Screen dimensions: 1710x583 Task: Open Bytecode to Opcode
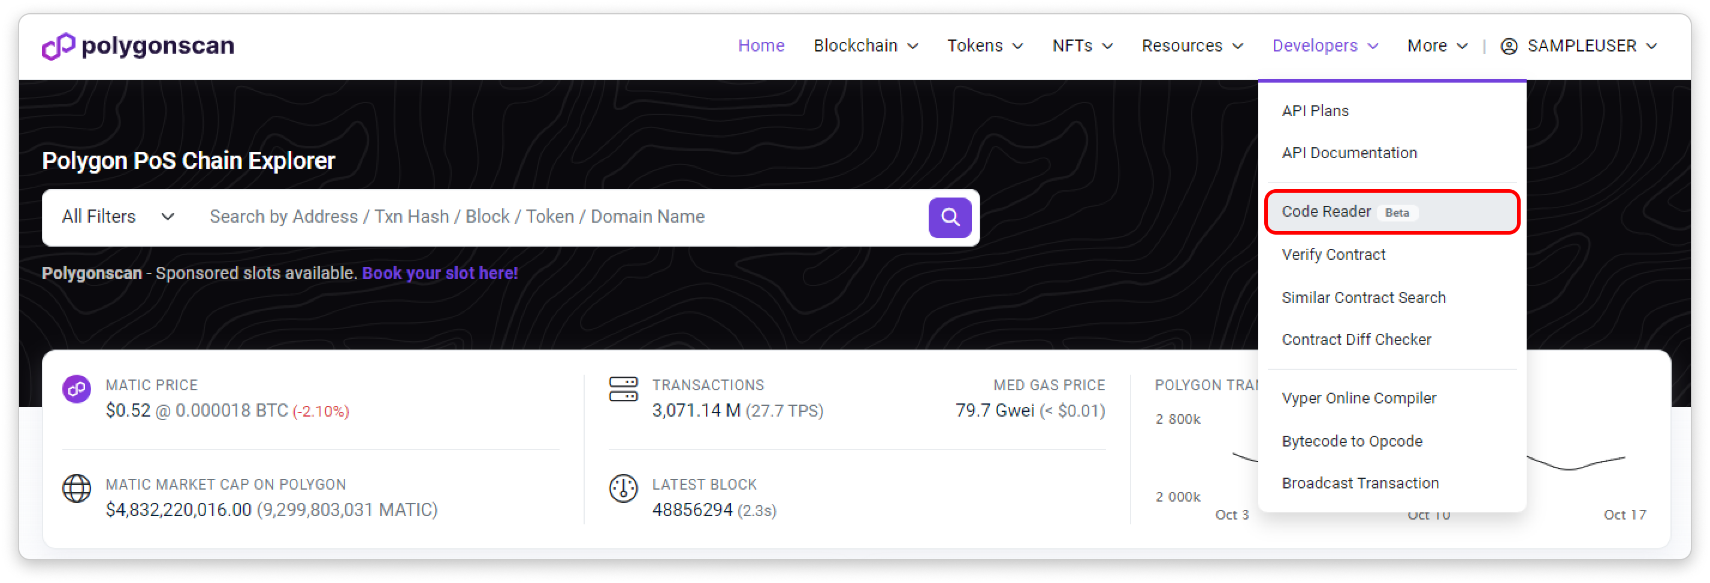click(x=1391, y=441)
